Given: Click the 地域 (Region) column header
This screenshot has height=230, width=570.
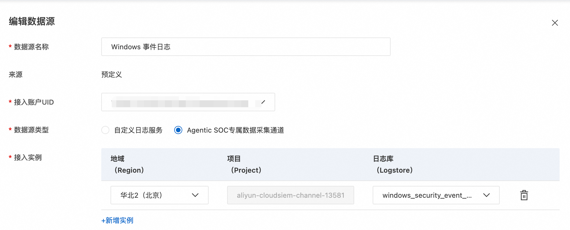Looking at the screenshot, I should coord(127,164).
